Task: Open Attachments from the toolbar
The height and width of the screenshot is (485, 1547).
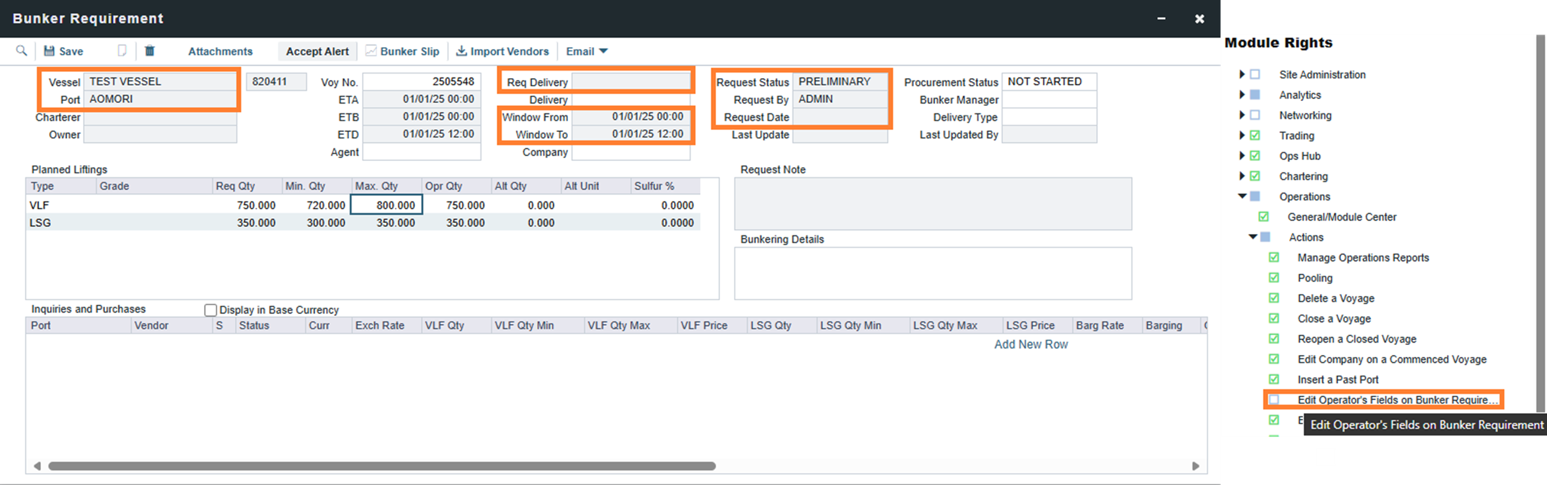Action: point(220,51)
